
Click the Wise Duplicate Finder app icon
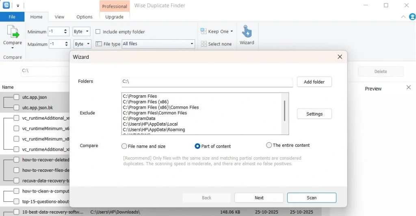[x=6, y=5]
